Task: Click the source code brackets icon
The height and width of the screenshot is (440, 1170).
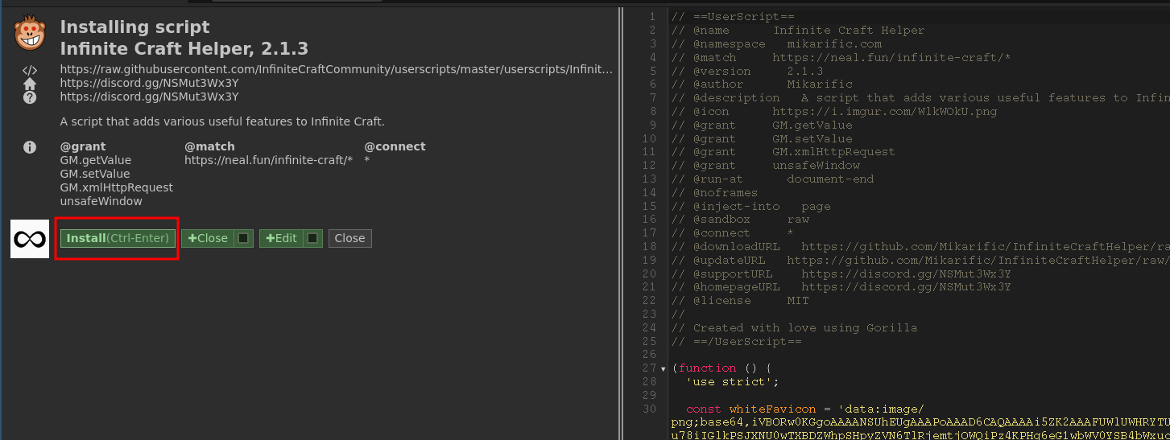Action: [30, 70]
